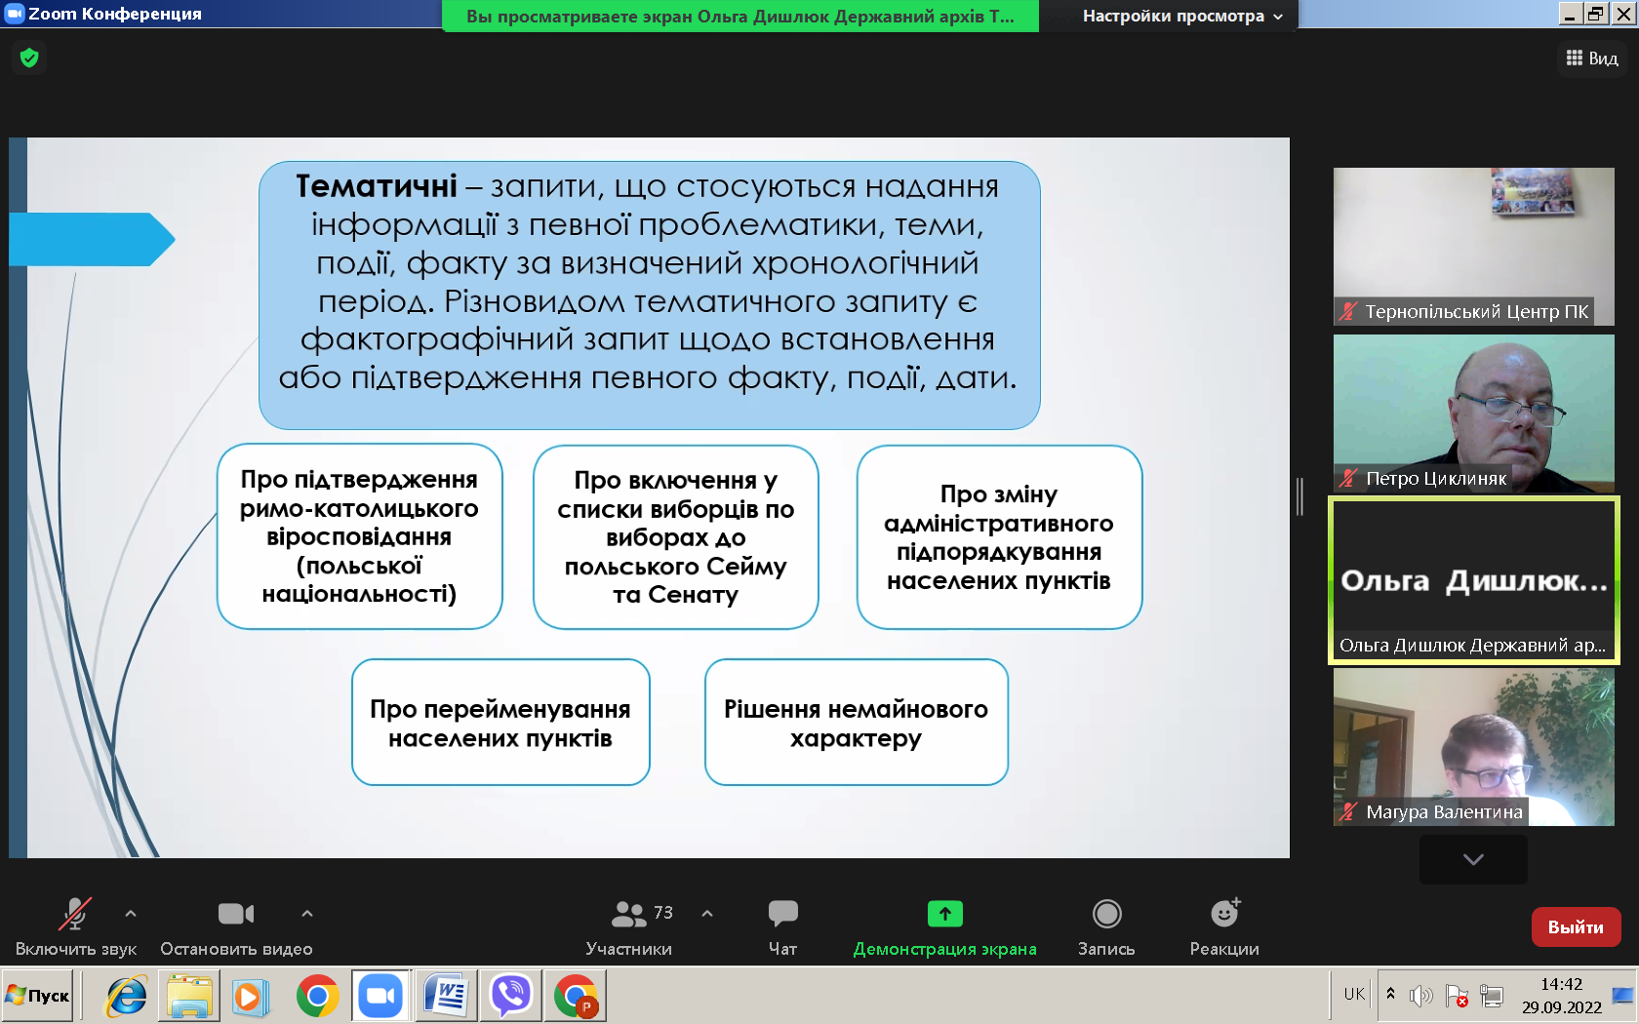Viewport: 1639px width, 1024px height.
Task: Open the Вид view layout menu
Action: point(1592,59)
